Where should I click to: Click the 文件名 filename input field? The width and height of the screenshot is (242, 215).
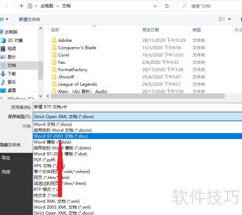tap(138, 107)
